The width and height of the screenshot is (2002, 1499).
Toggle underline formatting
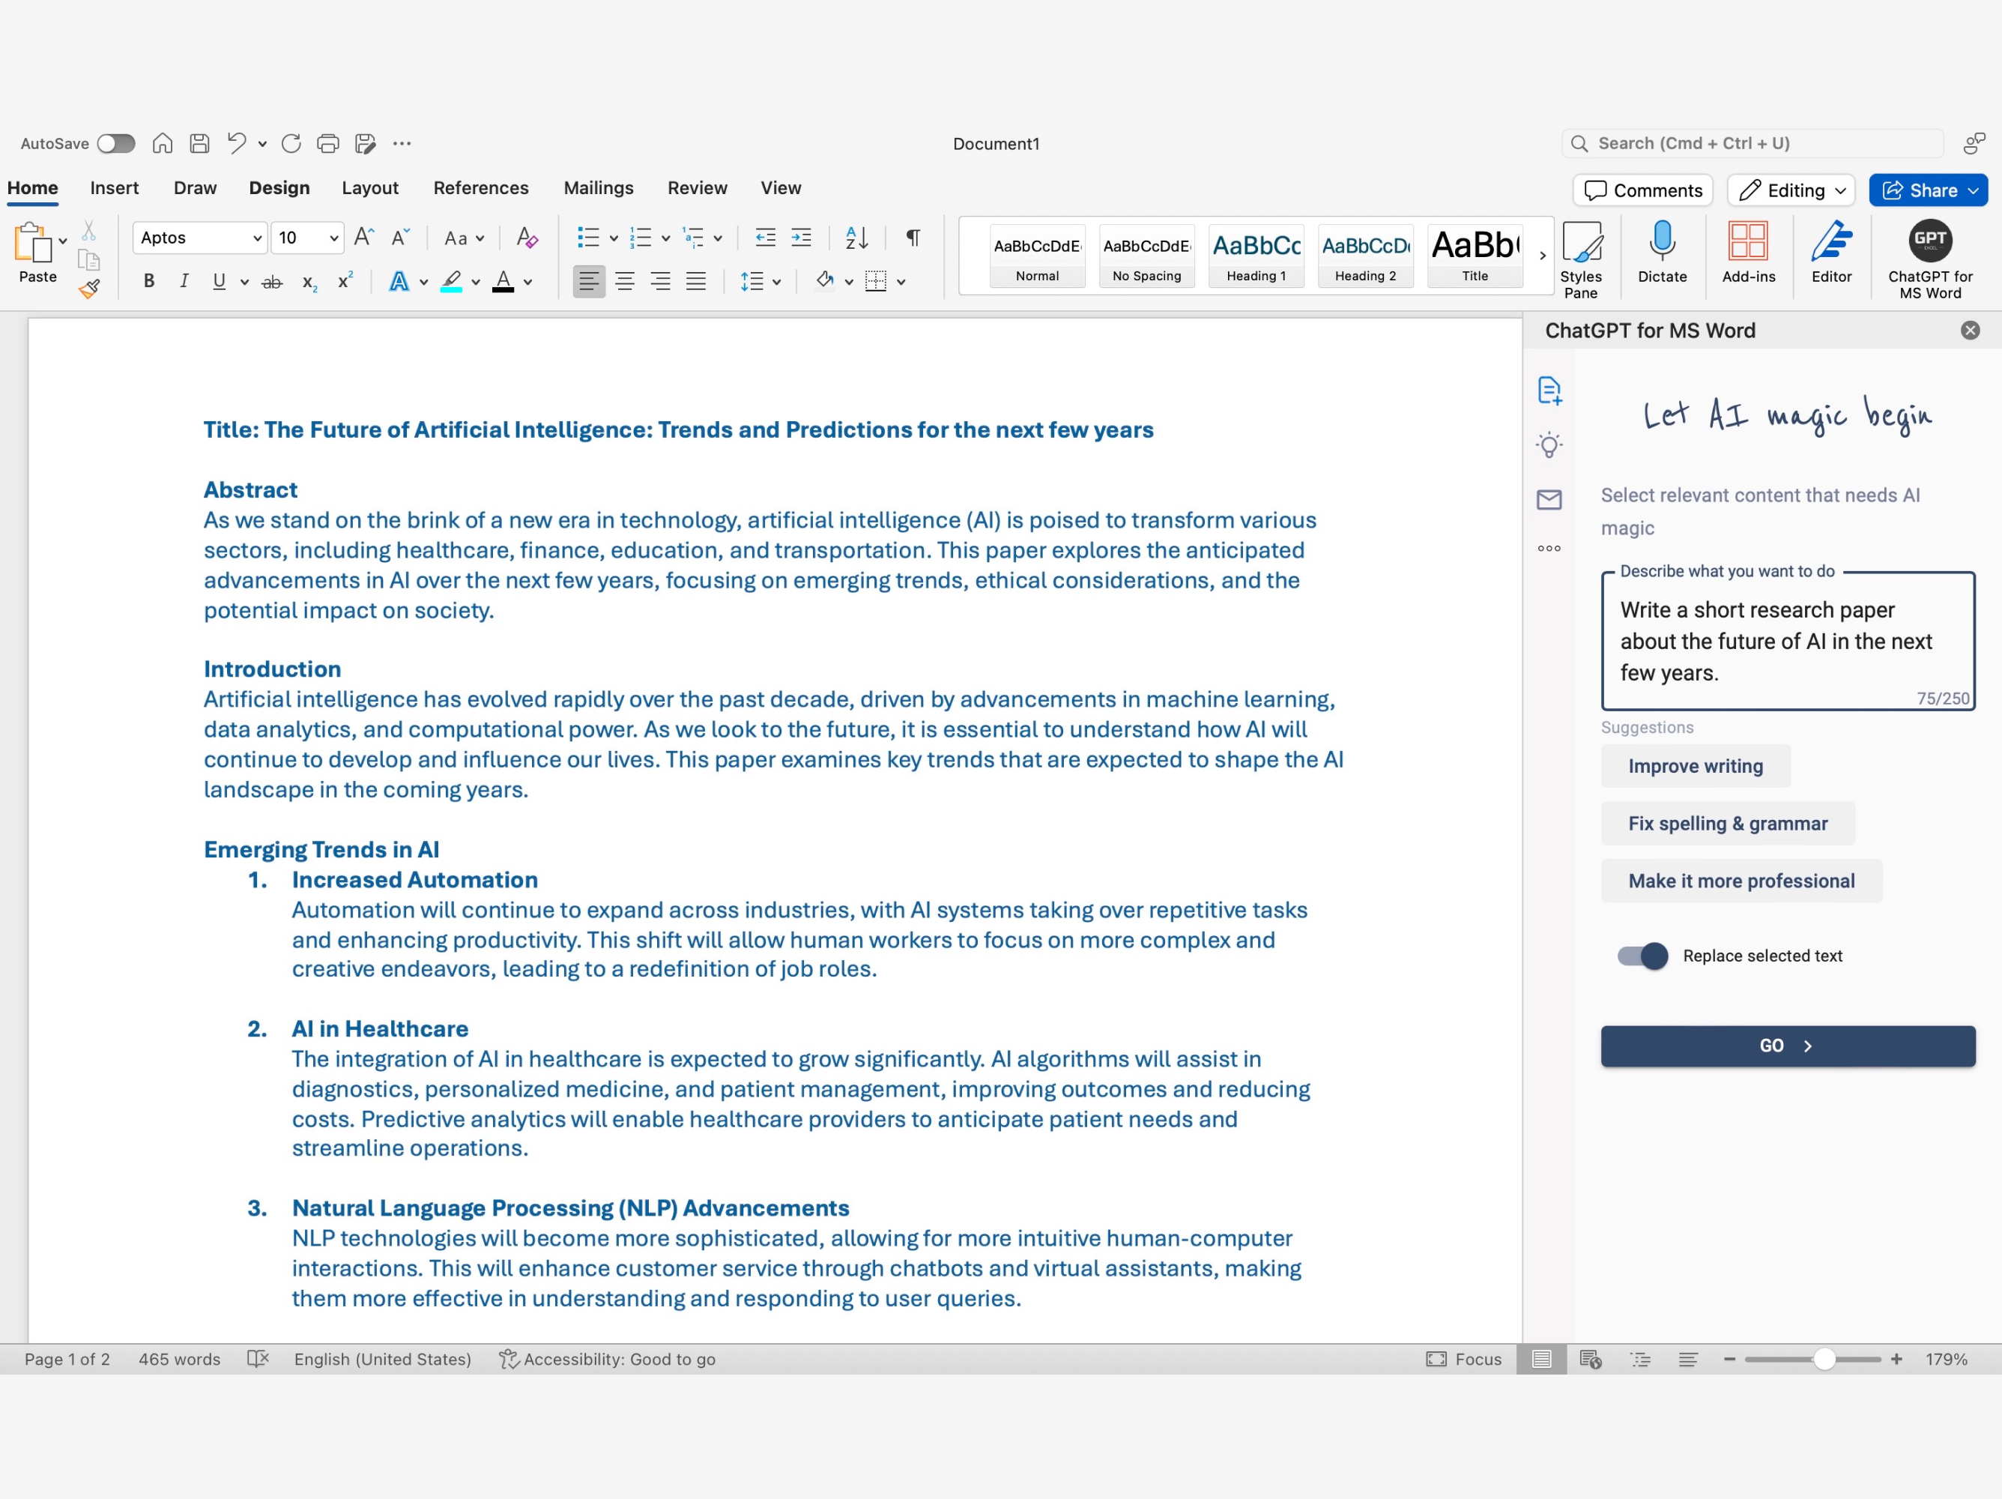(x=219, y=282)
